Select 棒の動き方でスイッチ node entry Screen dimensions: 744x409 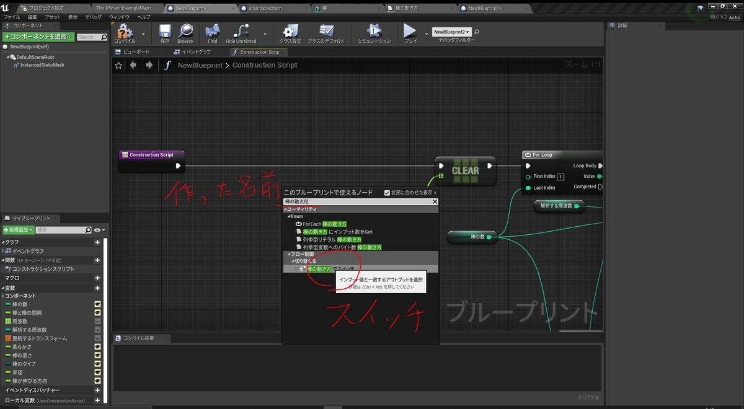360,269
